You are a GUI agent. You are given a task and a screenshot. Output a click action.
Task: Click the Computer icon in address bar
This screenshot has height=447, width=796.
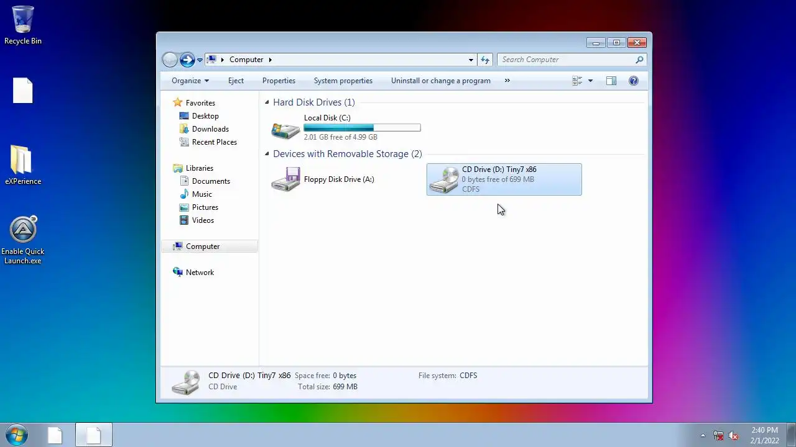pyautogui.click(x=212, y=60)
